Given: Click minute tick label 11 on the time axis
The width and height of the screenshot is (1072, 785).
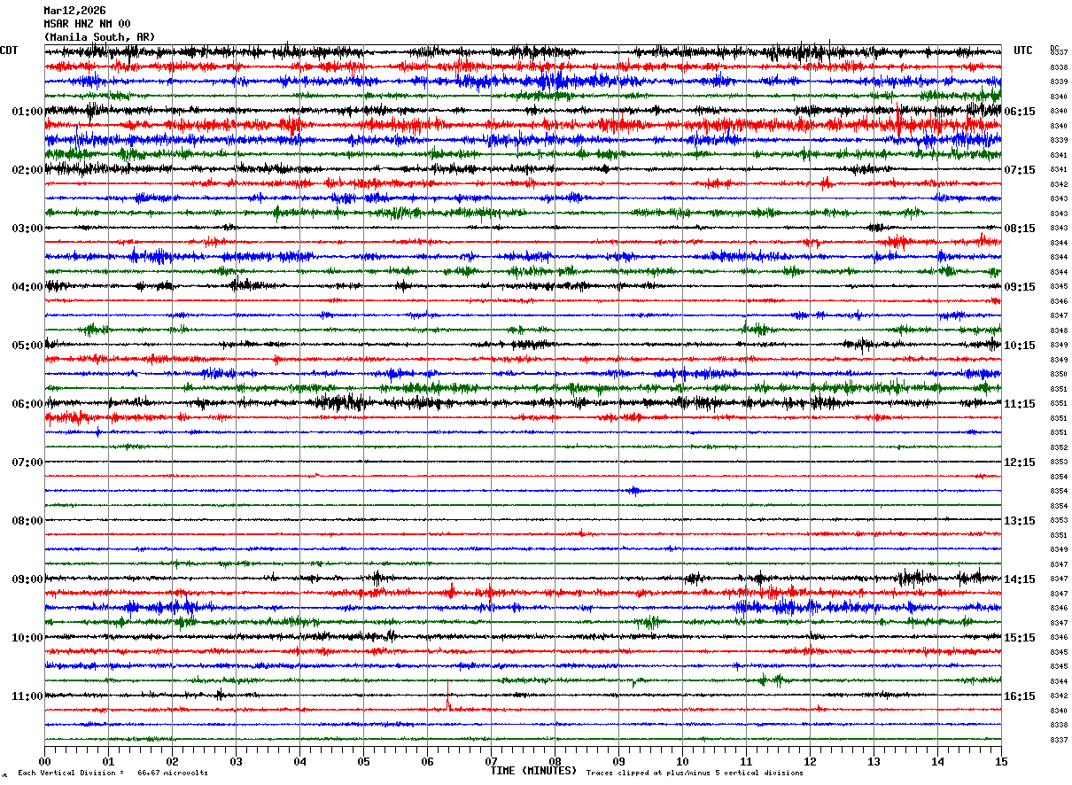Looking at the screenshot, I should click(746, 761).
